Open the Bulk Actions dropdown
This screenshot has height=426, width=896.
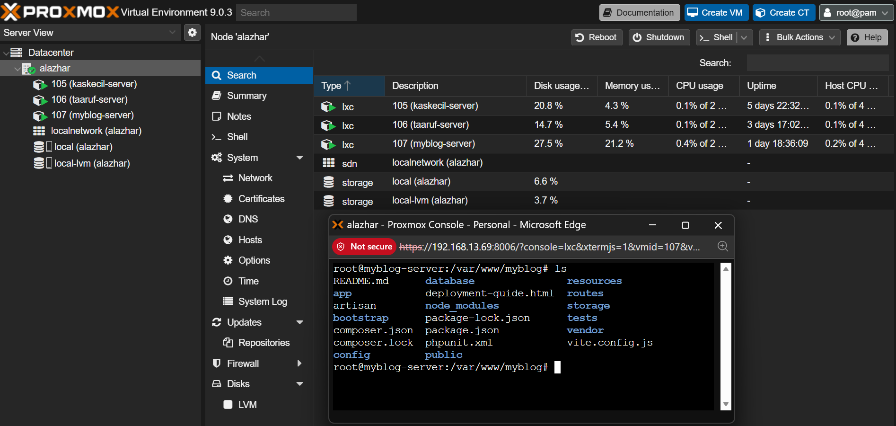[799, 37]
